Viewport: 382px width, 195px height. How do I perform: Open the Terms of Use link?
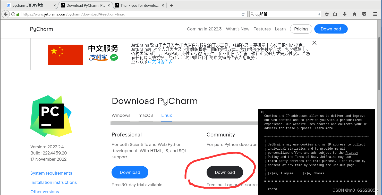[x=306, y=157]
